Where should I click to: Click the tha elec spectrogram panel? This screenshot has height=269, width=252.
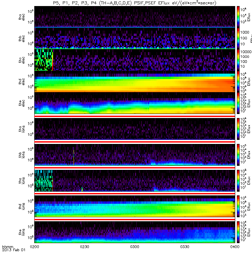[x=135, y=16]
